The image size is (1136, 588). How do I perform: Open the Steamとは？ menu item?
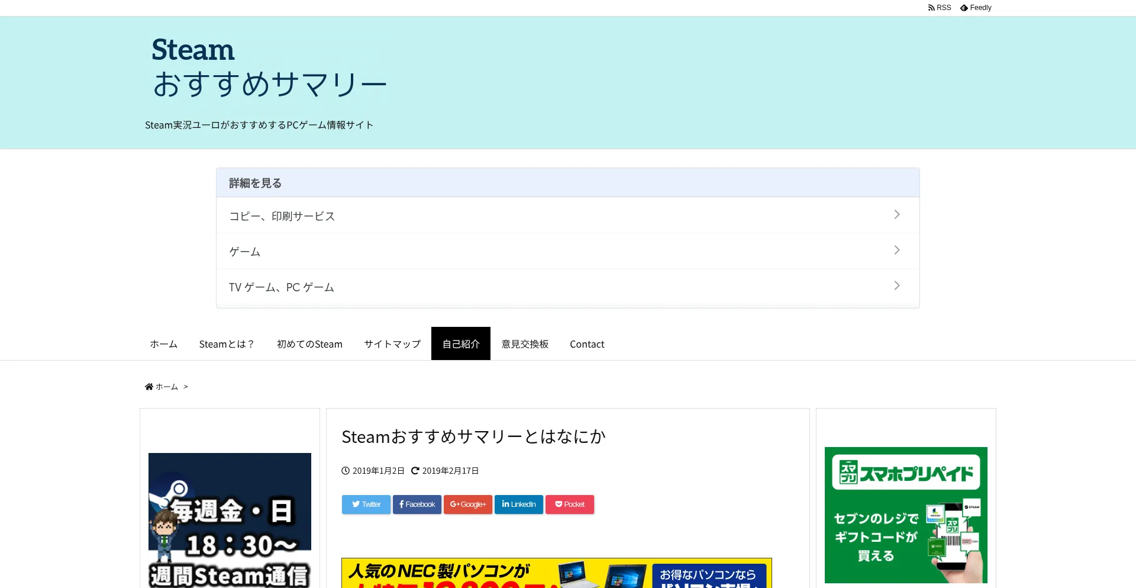pyautogui.click(x=227, y=344)
